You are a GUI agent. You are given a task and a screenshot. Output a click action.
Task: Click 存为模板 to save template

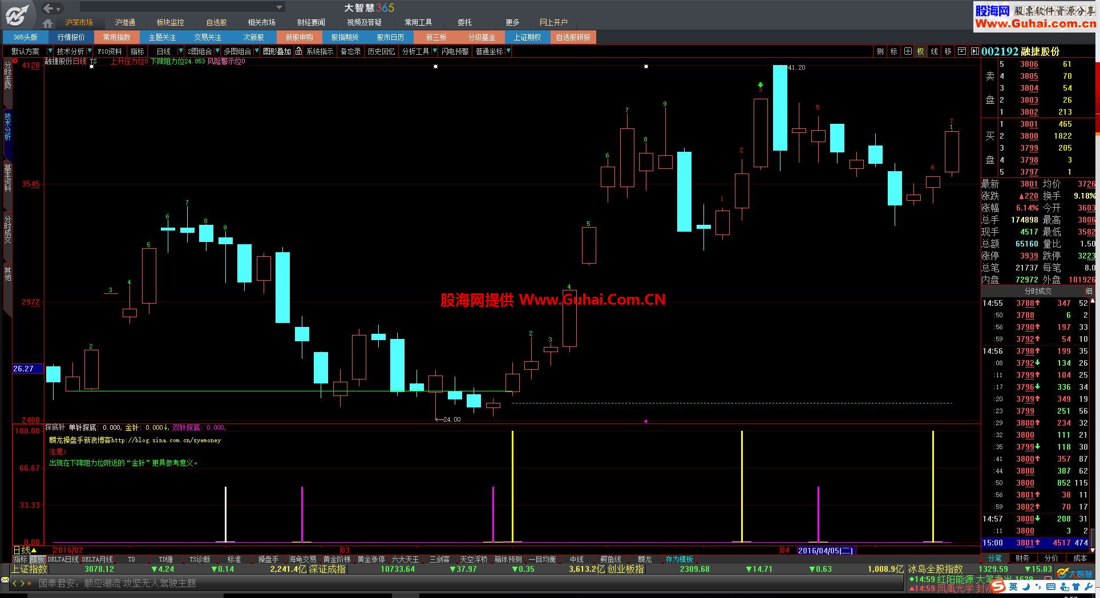[x=679, y=559]
